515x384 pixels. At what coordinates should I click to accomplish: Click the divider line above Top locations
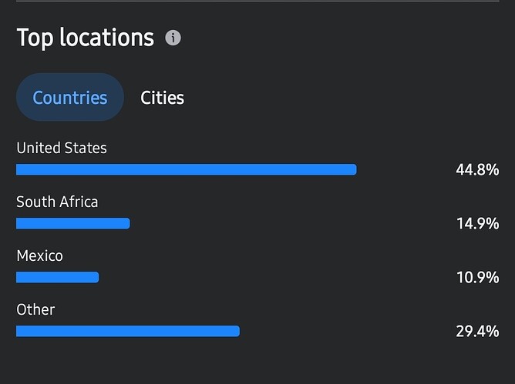coord(257,1)
